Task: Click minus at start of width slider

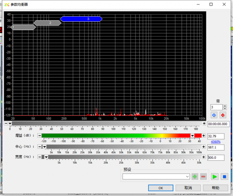Action: 39,157
